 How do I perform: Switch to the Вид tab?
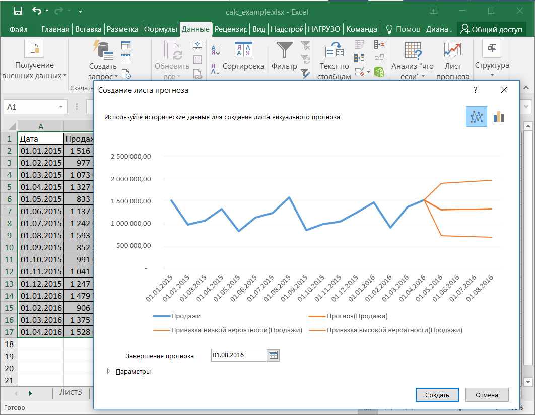point(258,29)
